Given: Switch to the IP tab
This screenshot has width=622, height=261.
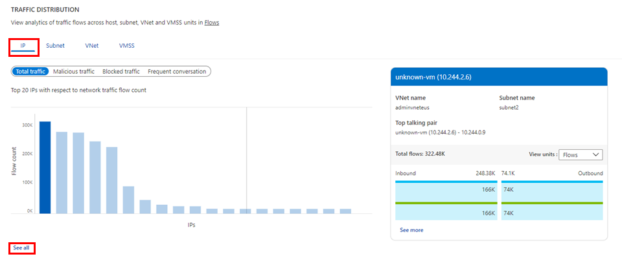Looking at the screenshot, I should coord(23,46).
